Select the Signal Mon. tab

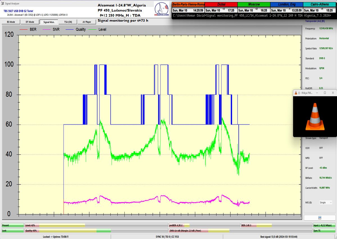(x=49, y=22)
